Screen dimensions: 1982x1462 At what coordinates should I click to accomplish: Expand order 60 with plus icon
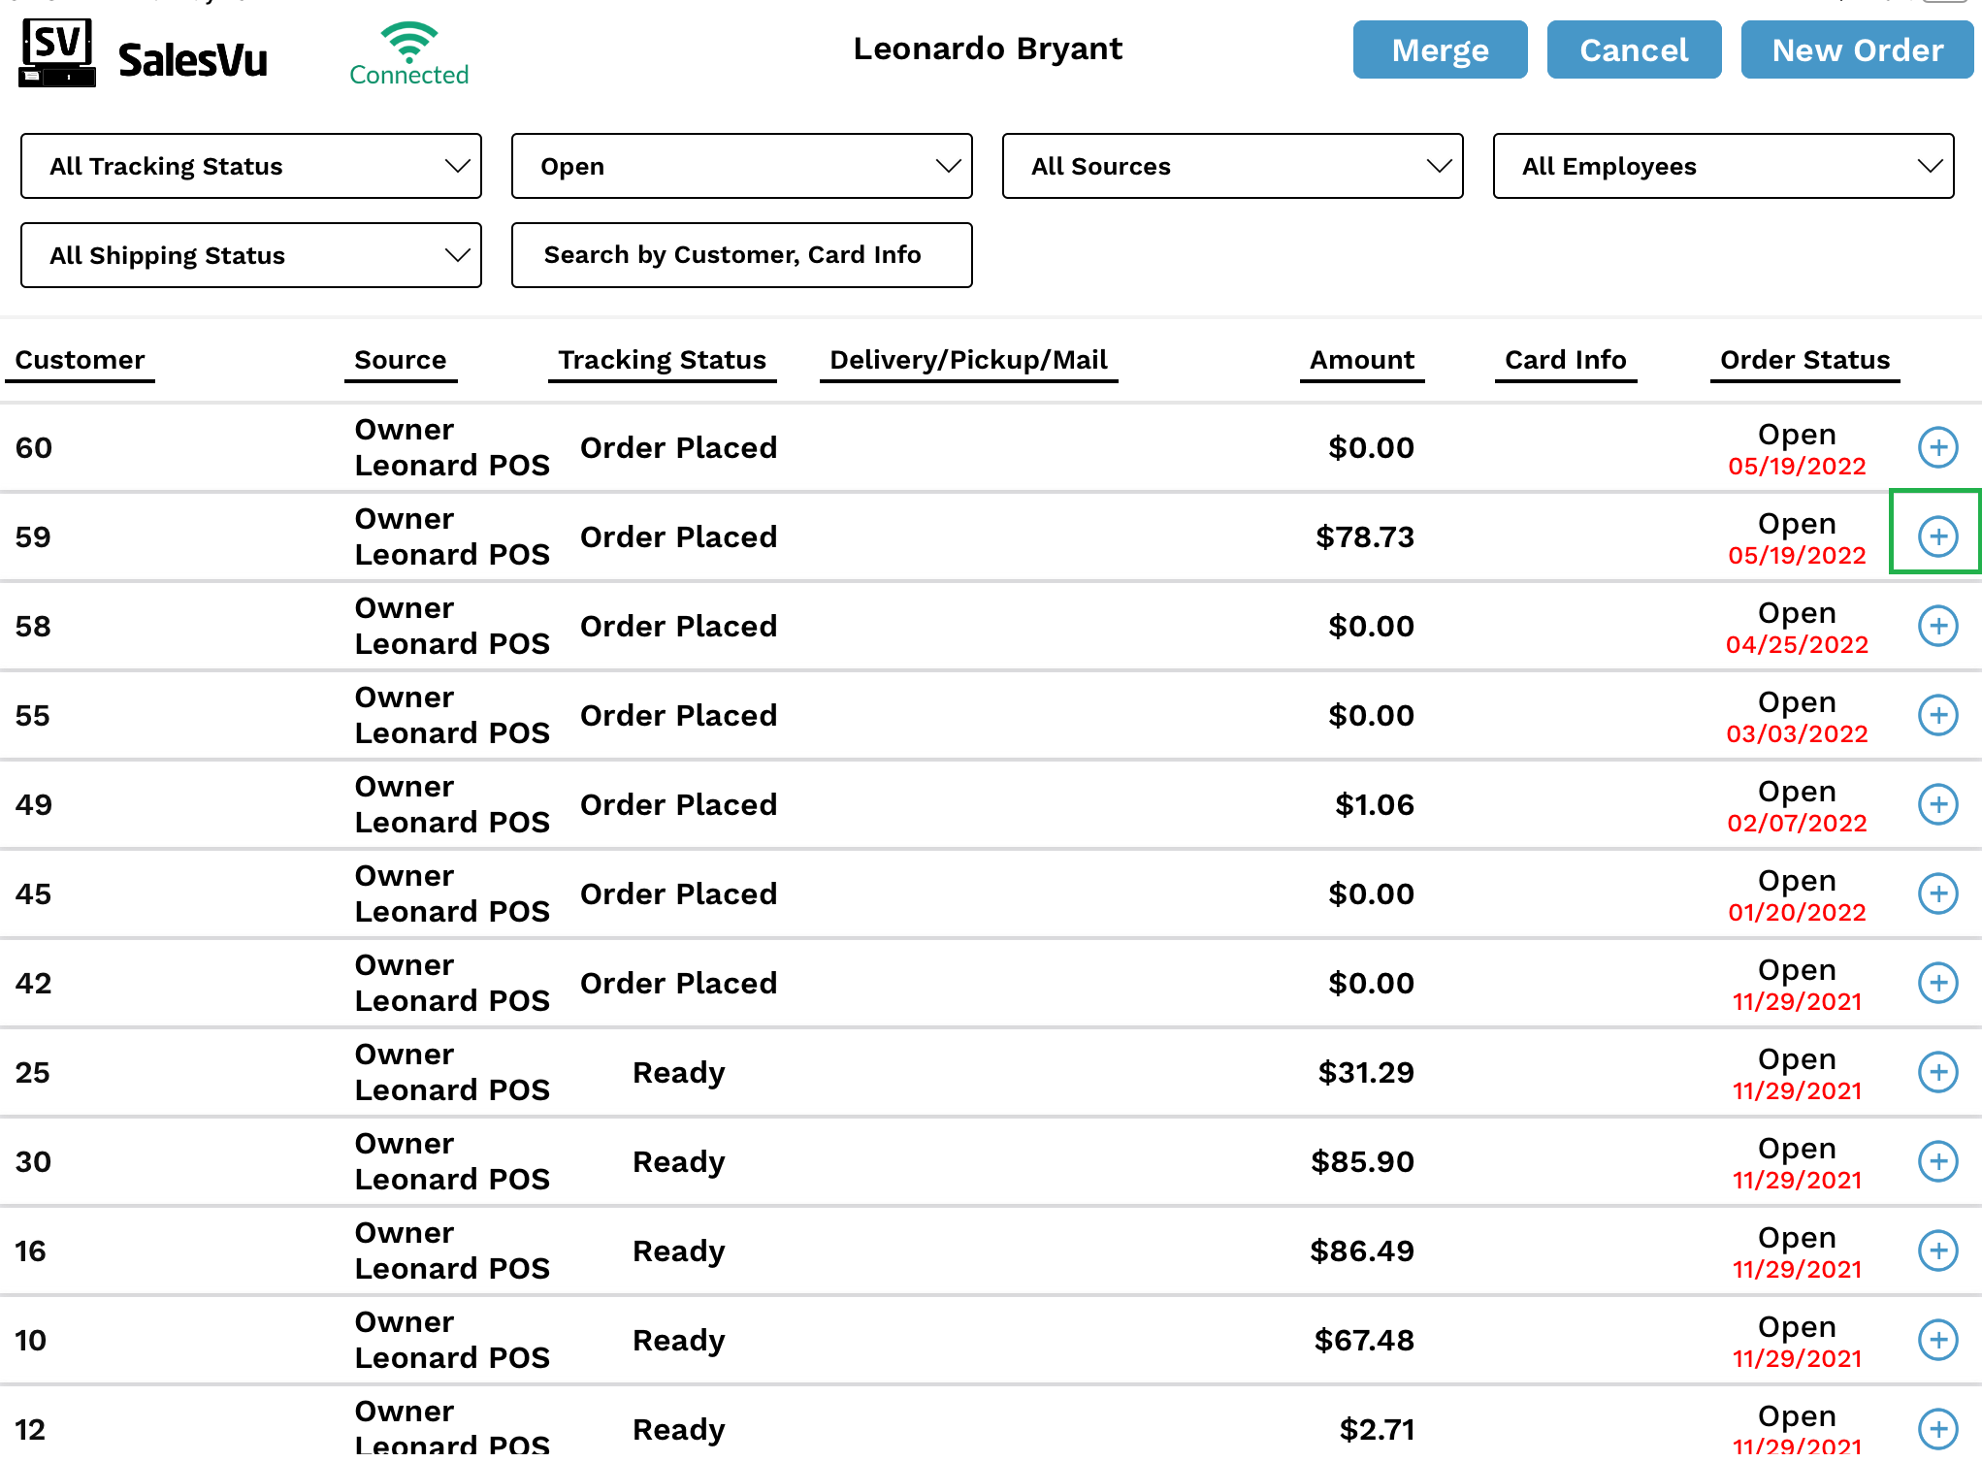1937,447
